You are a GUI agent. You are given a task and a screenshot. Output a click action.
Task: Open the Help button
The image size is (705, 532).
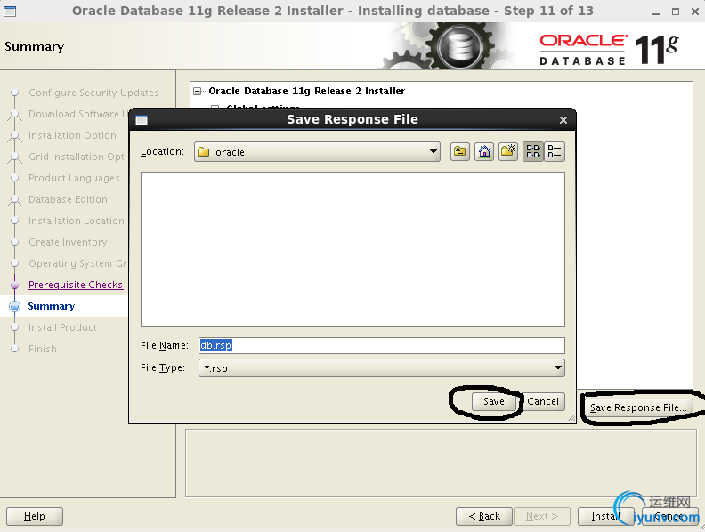(35, 516)
